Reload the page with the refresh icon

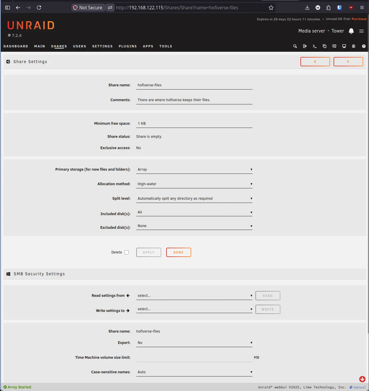tap(39, 8)
